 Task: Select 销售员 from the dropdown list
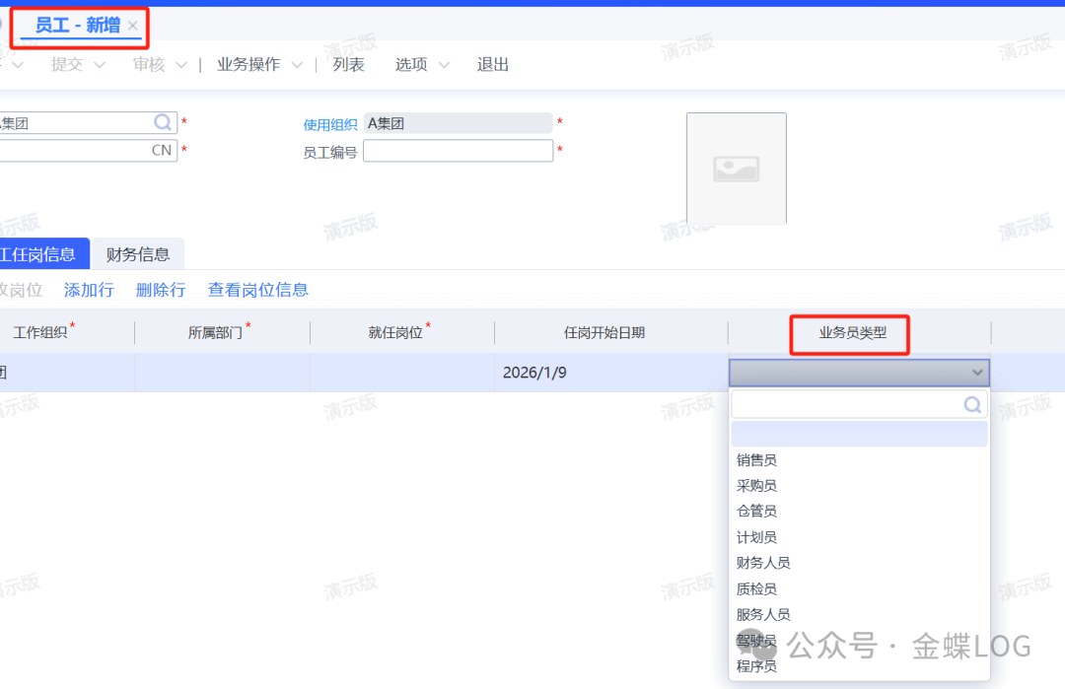tap(756, 460)
